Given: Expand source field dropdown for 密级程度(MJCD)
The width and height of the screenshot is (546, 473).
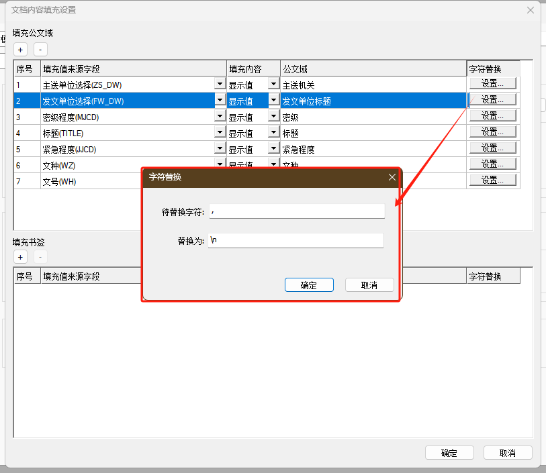Looking at the screenshot, I should (x=220, y=117).
